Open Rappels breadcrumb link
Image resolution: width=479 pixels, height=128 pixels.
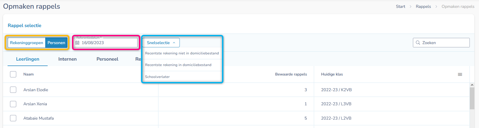(x=423, y=6)
